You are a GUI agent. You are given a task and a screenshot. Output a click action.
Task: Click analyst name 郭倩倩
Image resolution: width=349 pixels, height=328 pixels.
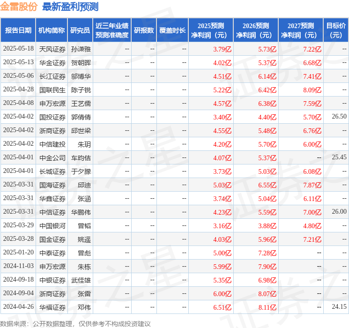[x=81, y=117]
